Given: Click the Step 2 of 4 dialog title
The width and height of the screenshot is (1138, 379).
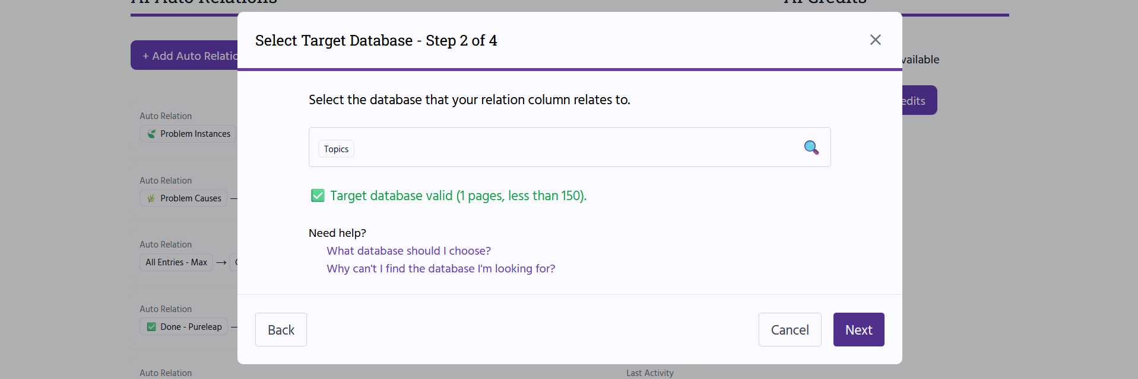Looking at the screenshot, I should [376, 40].
